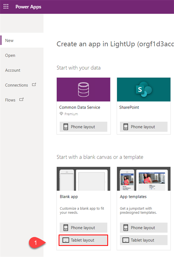Select New in the sidebar
The width and height of the screenshot is (174, 257).
(22, 40)
